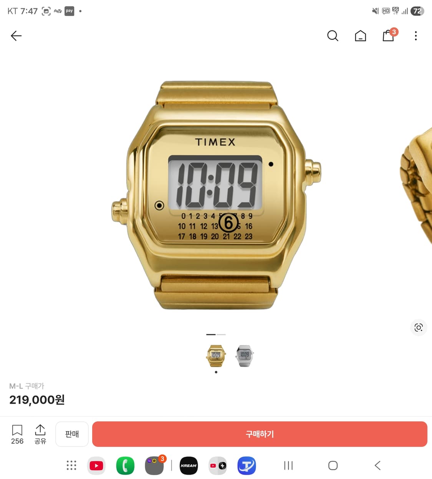Launch YouTube from the taskbar
Image resolution: width=432 pixels, height=479 pixels.
(x=96, y=466)
